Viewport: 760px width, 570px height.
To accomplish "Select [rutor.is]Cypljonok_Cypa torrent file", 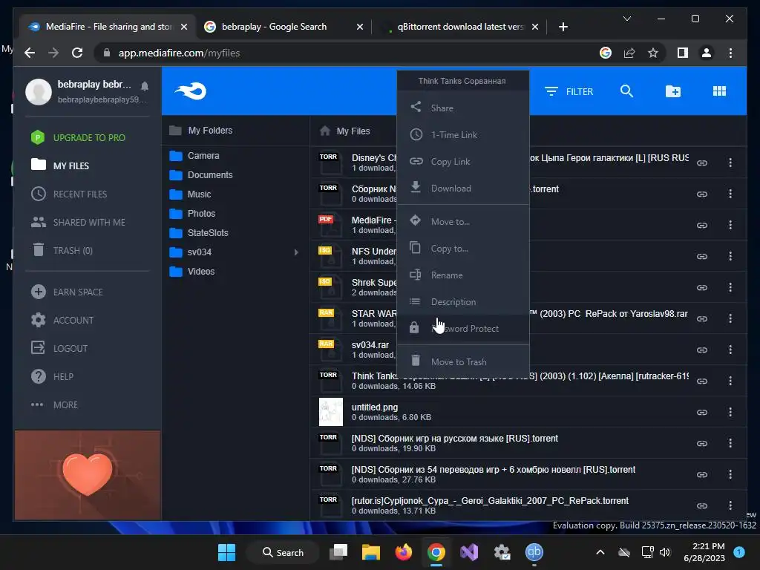I will [x=490, y=501].
